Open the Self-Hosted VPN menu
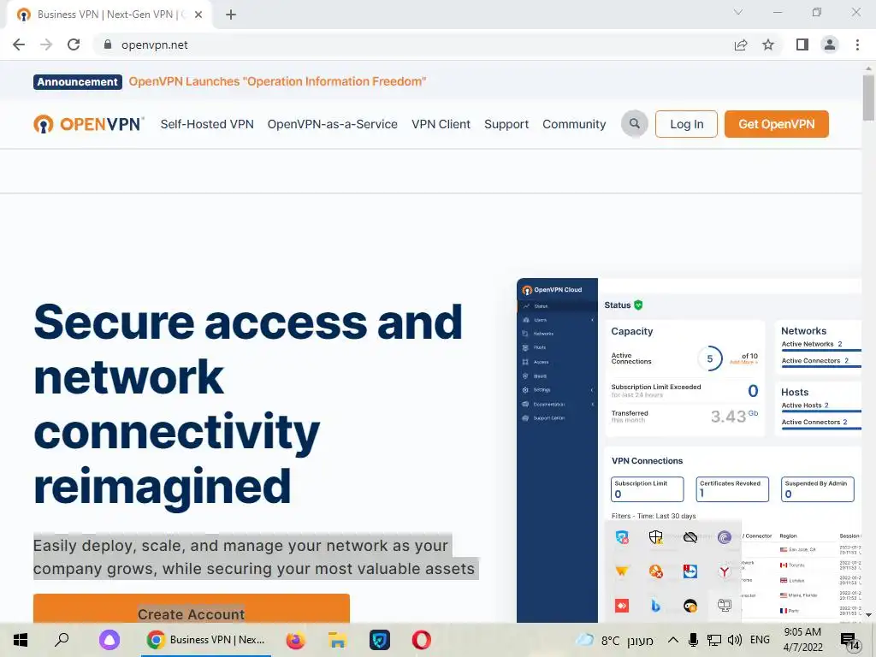 pyautogui.click(x=207, y=124)
